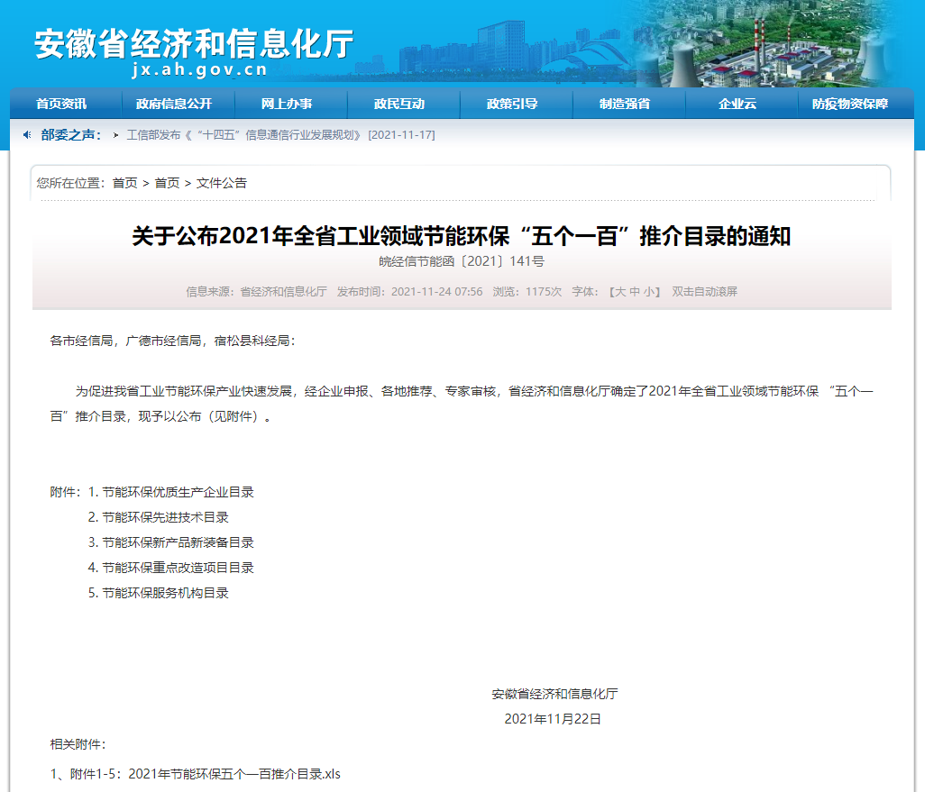
Task: Select the 网上办事 menu item
Action: click(288, 104)
